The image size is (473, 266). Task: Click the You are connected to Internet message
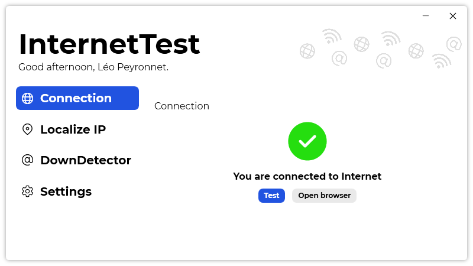(307, 176)
